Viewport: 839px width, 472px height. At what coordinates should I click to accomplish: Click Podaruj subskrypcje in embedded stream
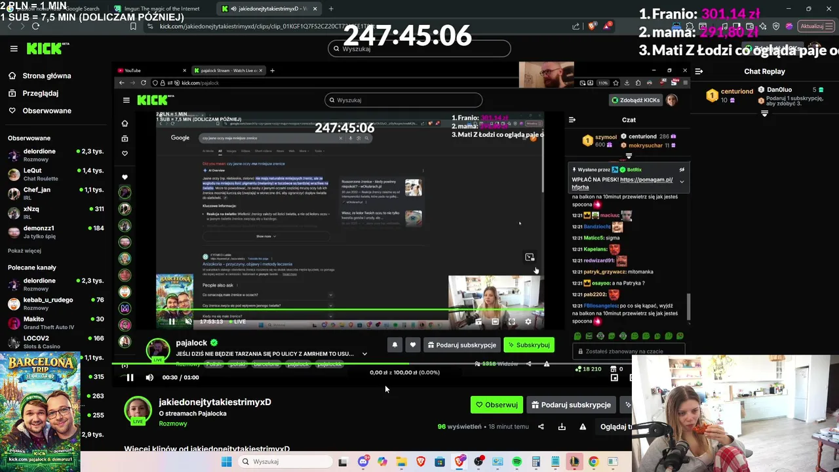(x=462, y=345)
